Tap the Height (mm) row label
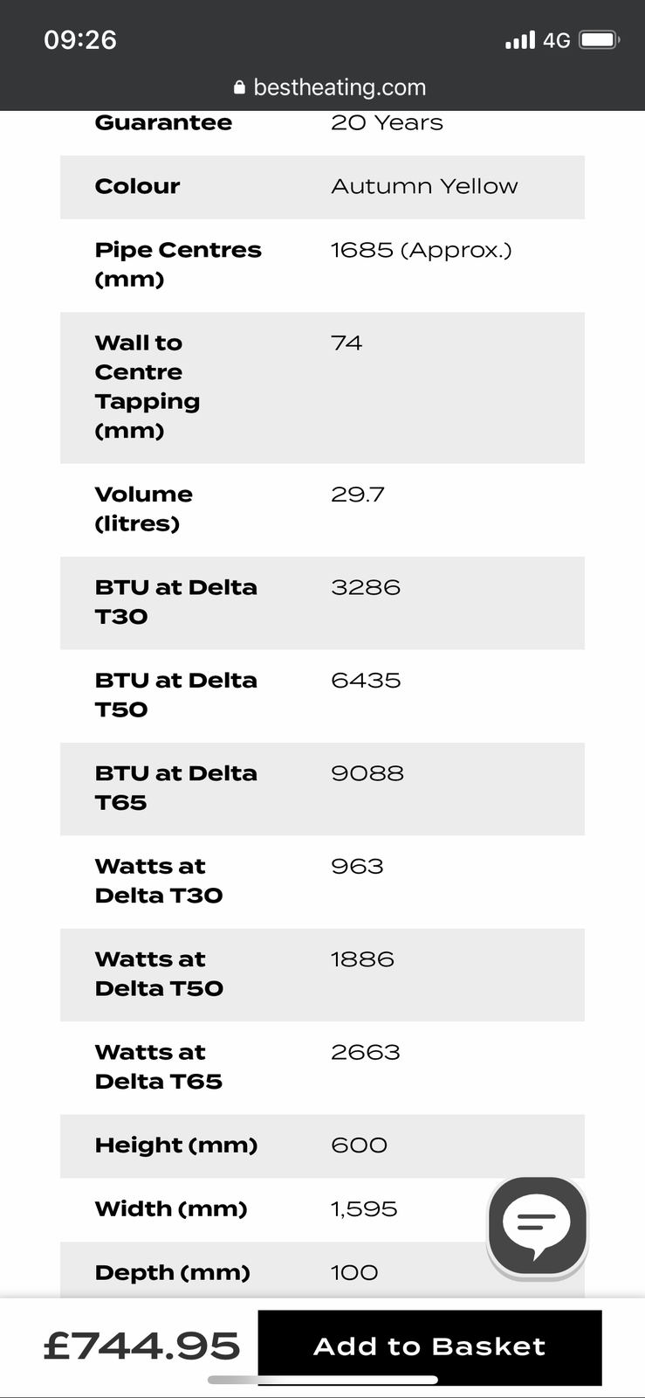The image size is (645, 1398). tap(176, 1145)
